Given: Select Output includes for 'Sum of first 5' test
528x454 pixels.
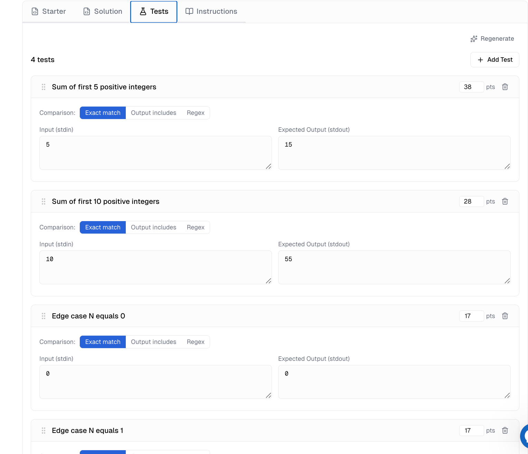Looking at the screenshot, I should click(x=153, y=113).
